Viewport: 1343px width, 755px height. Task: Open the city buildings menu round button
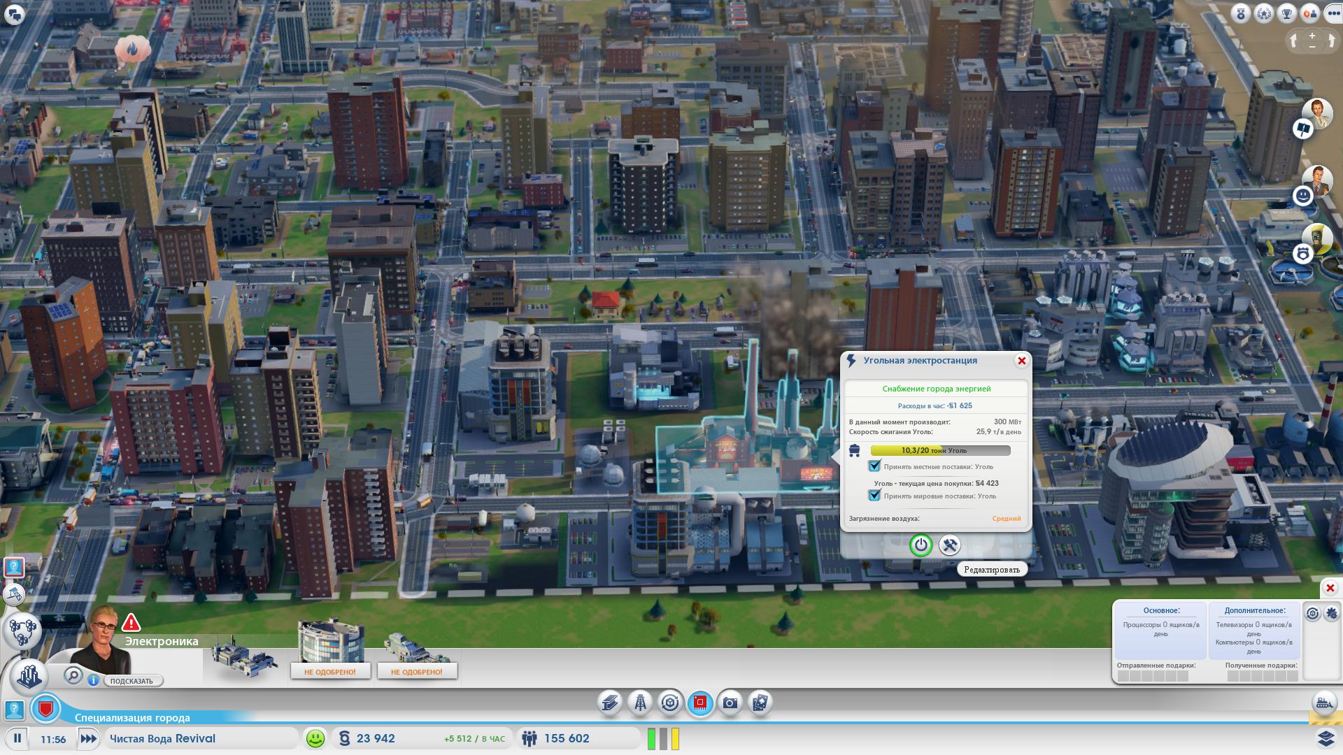point(29,675)
